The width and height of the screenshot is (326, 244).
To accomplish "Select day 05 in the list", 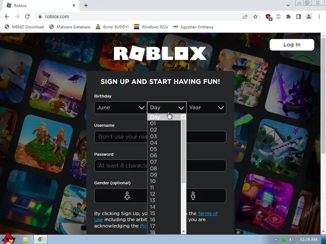I will point(164,149).
